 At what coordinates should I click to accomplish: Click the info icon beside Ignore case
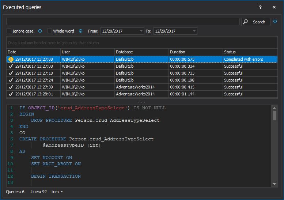click(40, 31)
